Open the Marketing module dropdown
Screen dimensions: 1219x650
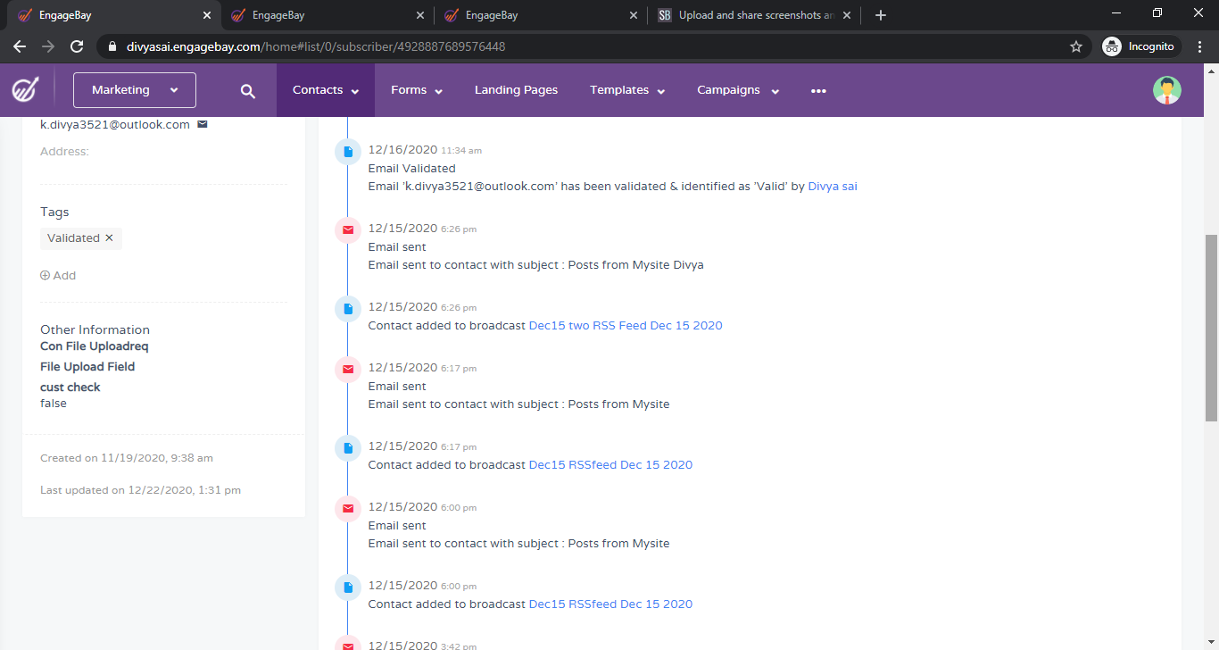pyautogui.click(x=135, y=90)
